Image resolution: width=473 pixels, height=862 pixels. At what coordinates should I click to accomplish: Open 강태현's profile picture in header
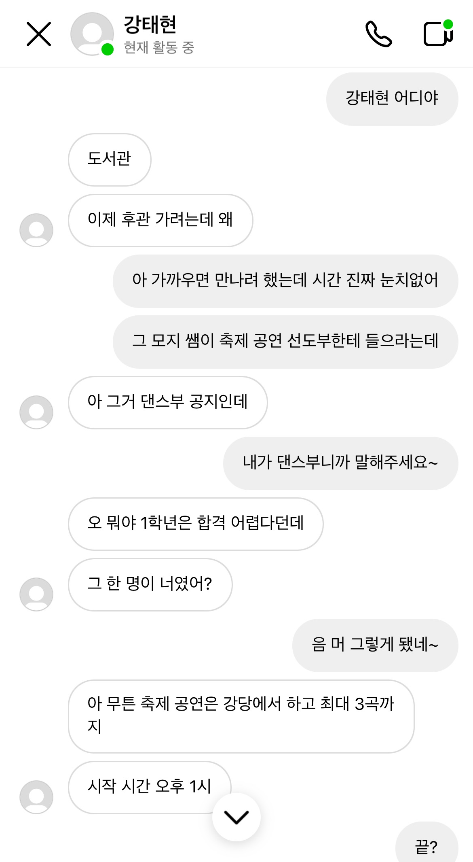pos(92,34)
